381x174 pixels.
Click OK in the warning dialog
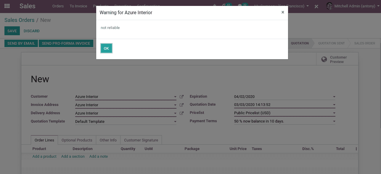106,48
